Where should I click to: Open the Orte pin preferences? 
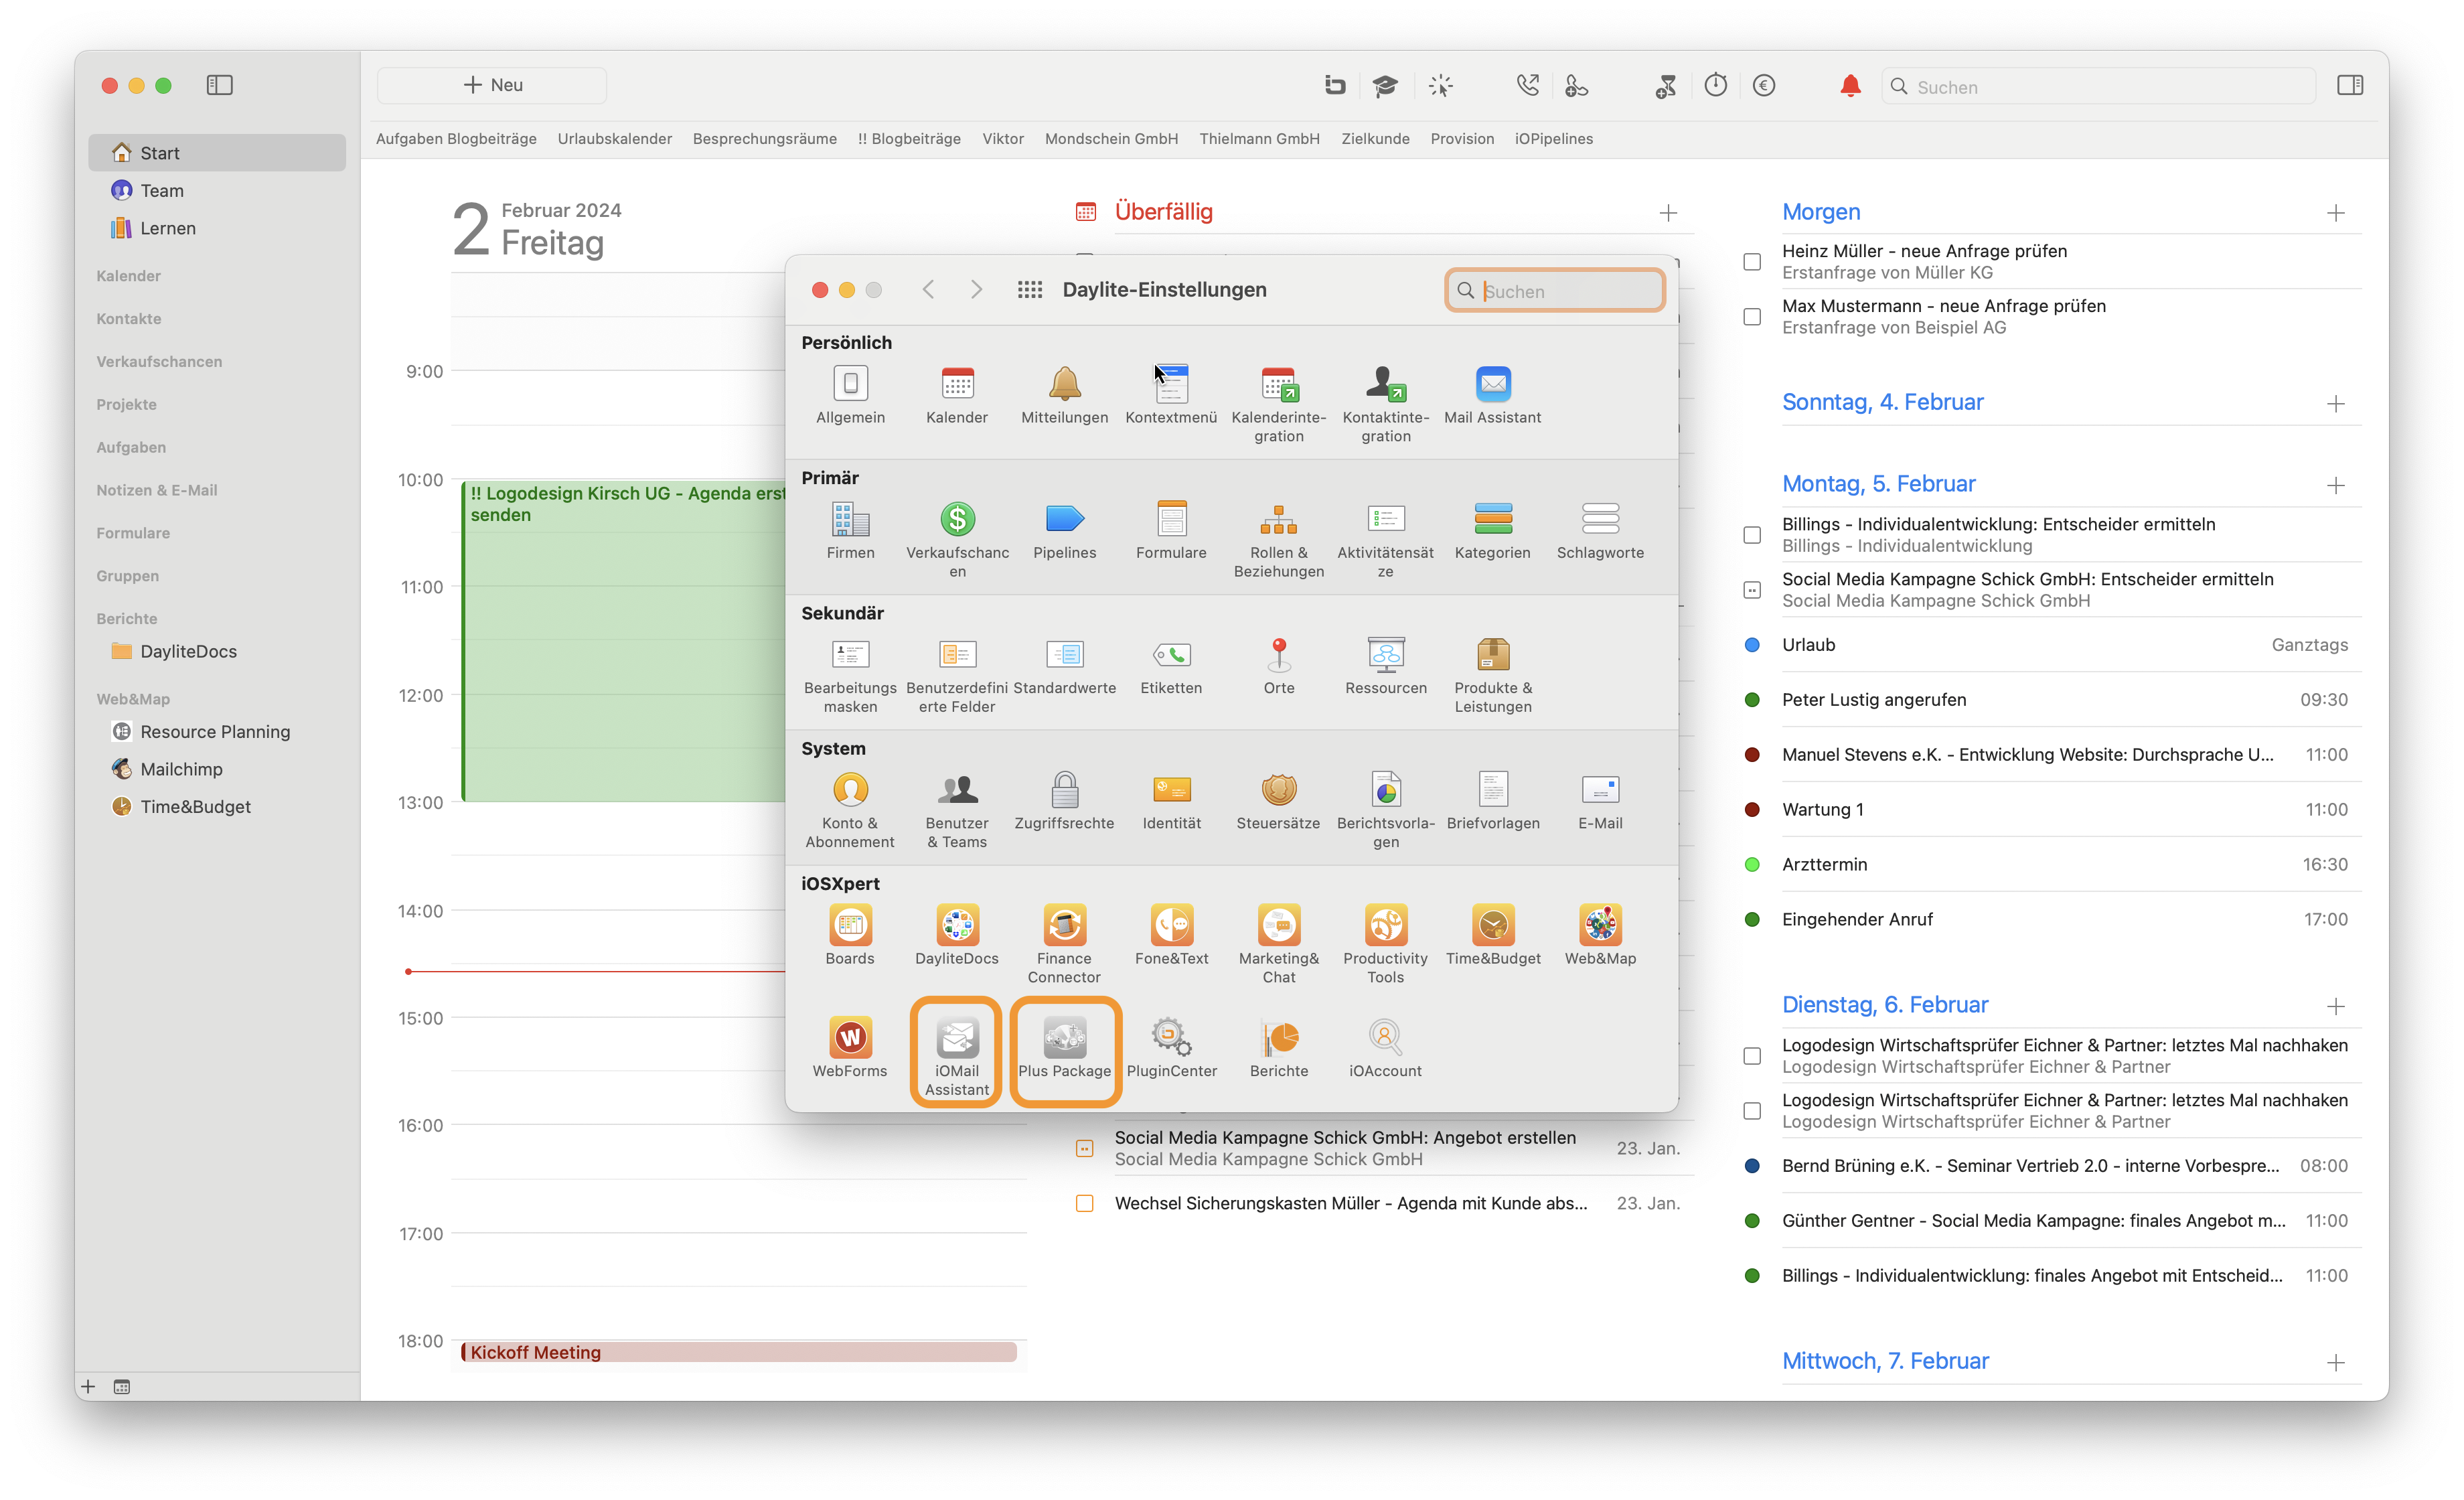pos(1278,666)
